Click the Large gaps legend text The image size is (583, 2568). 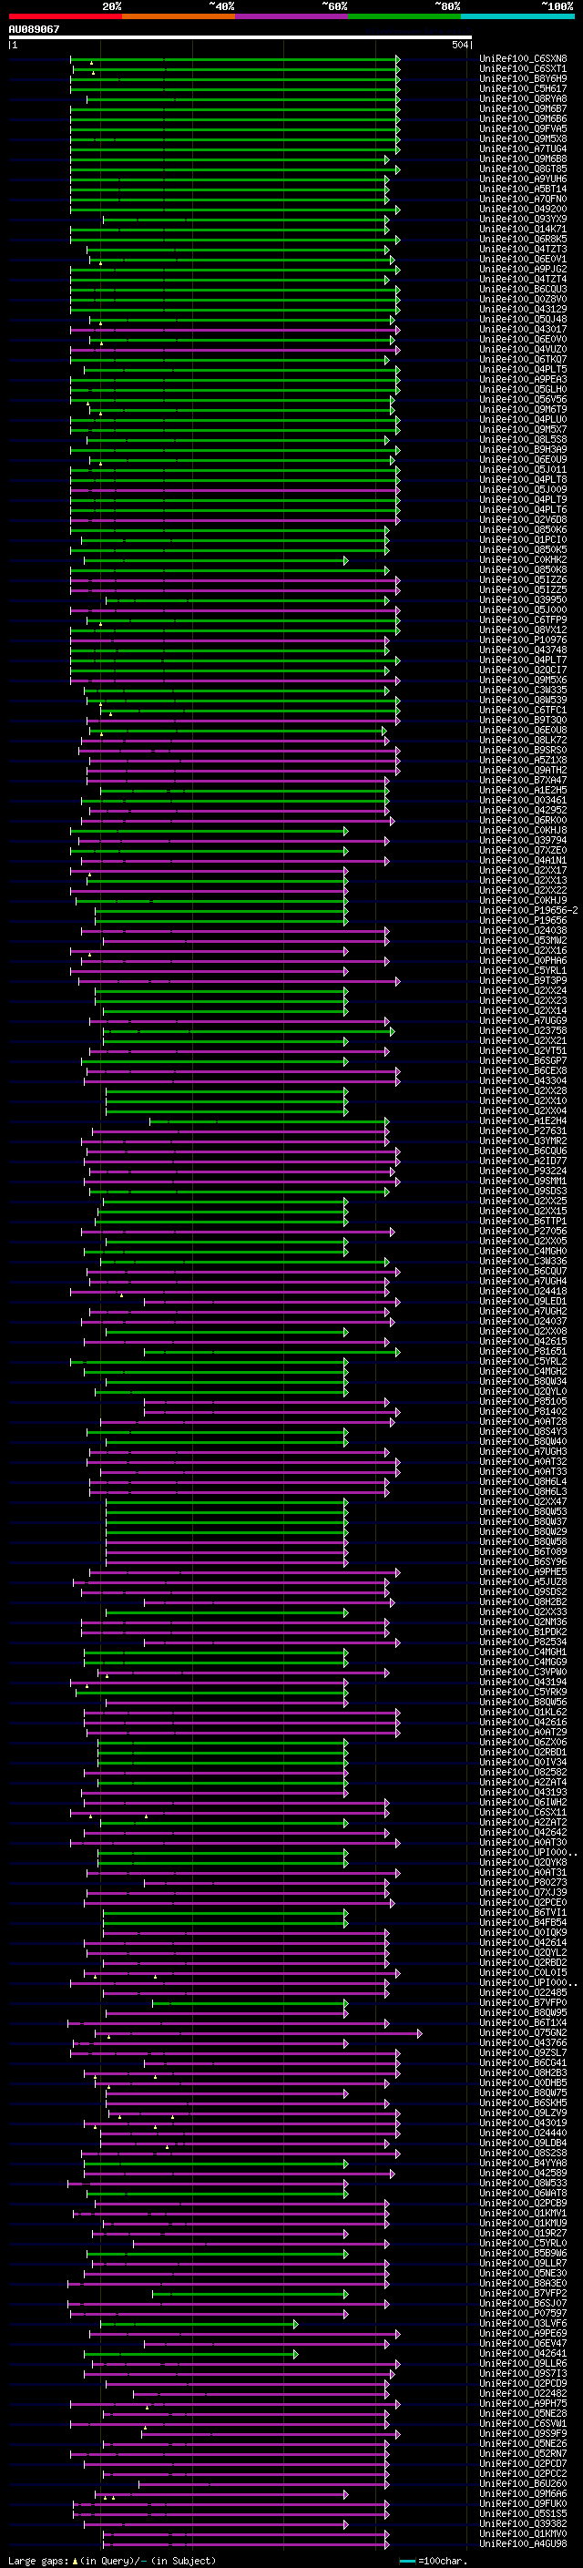[x=112, y=2560]
